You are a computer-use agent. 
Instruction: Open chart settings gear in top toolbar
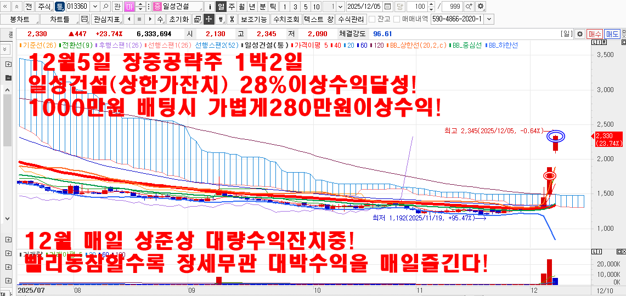481,7
